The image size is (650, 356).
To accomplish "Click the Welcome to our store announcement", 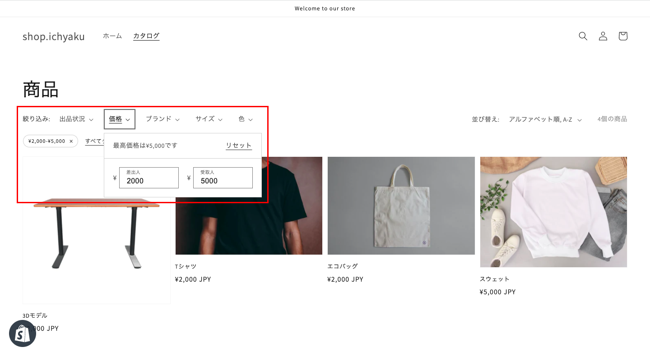I will [x=325, y=9].
